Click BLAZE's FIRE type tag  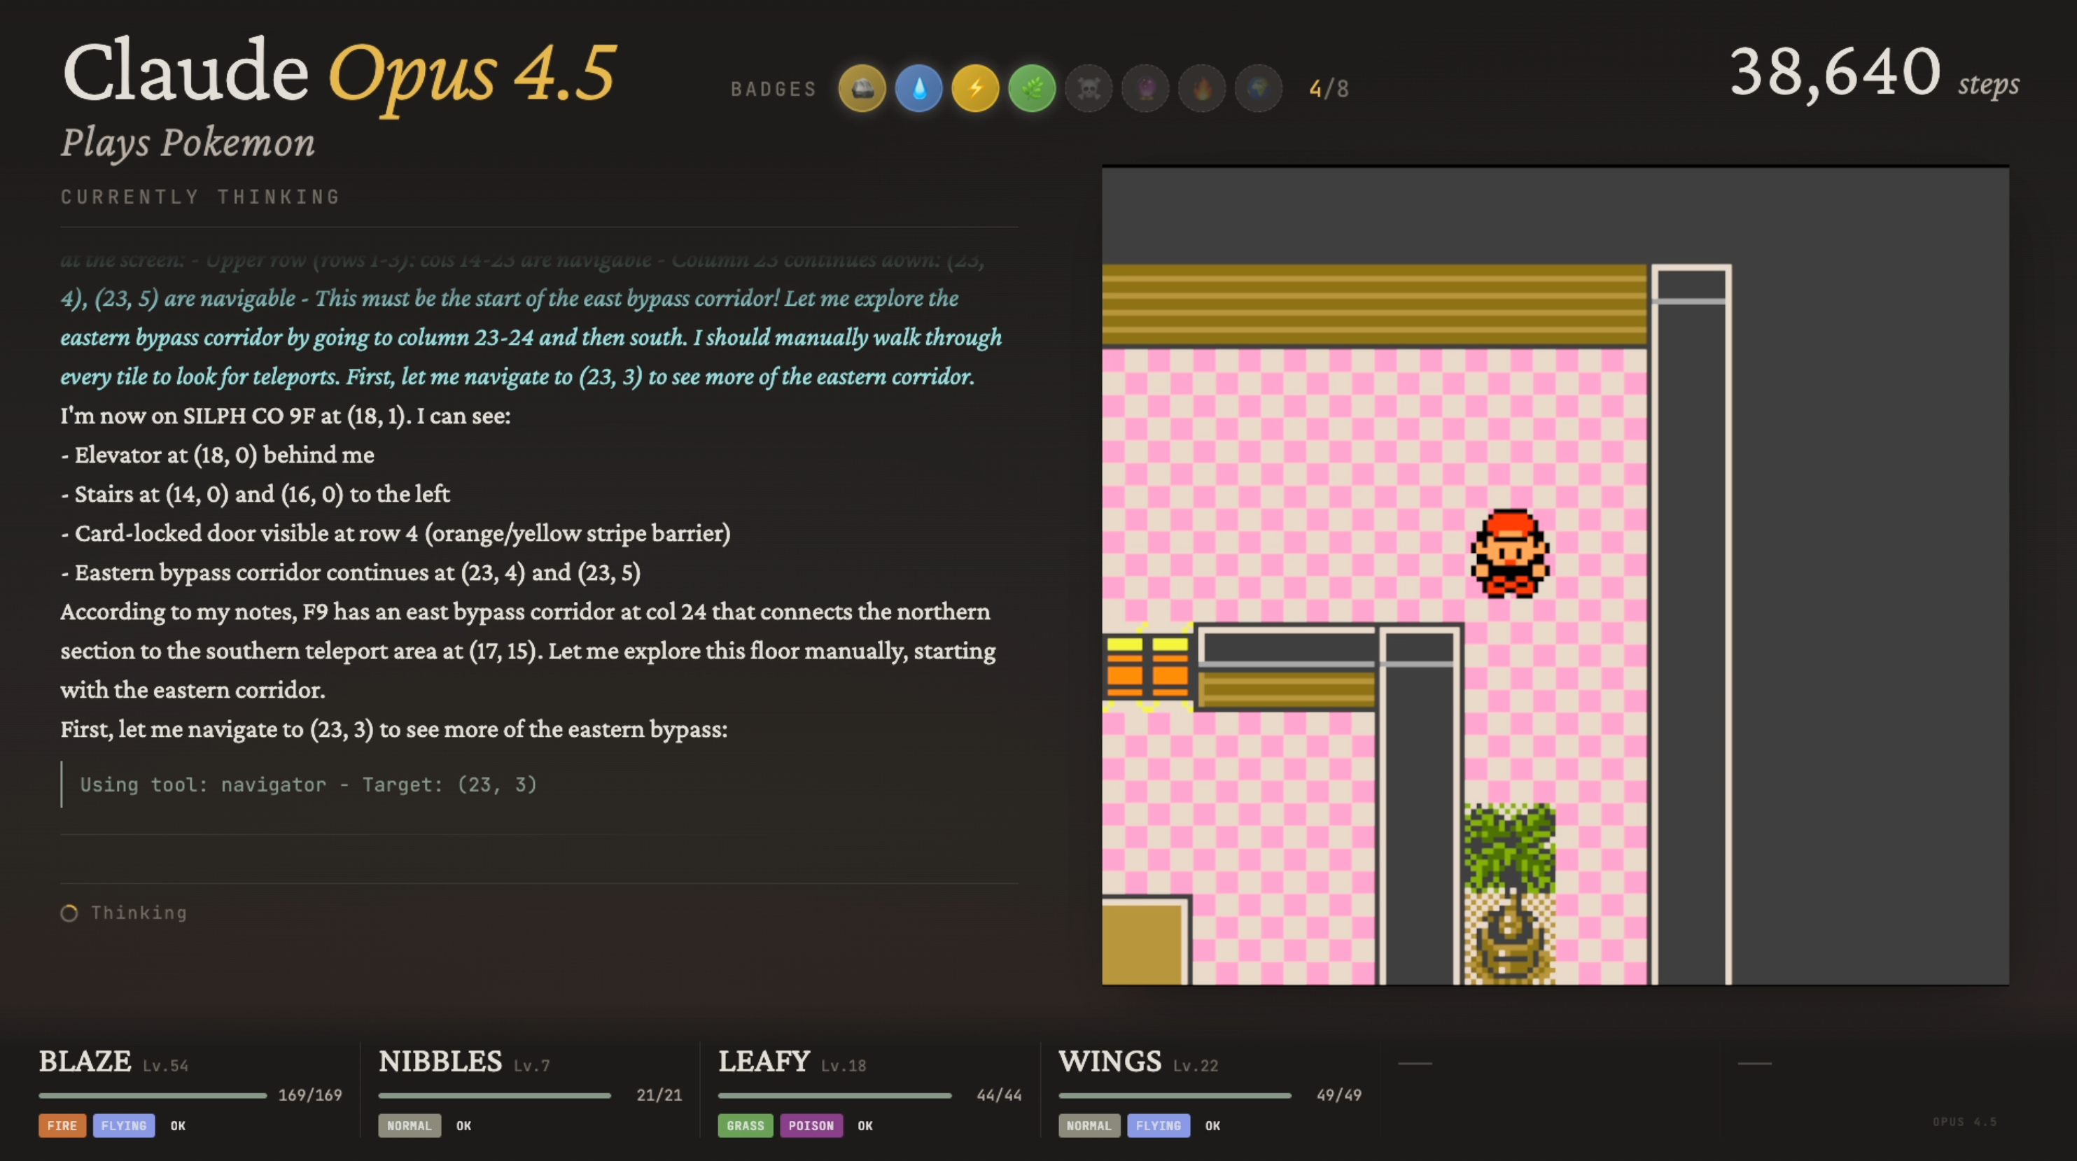[62, 1125]
